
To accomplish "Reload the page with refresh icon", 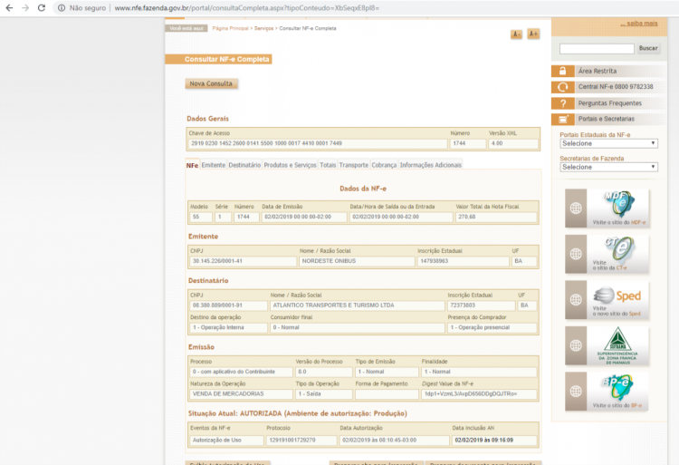I will click(42, 8).
